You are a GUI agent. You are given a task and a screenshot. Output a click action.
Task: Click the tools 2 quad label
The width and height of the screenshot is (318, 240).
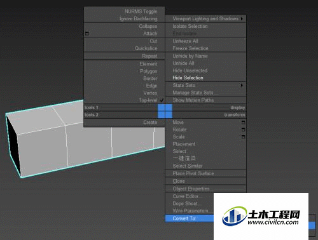(x=91, y=115)
